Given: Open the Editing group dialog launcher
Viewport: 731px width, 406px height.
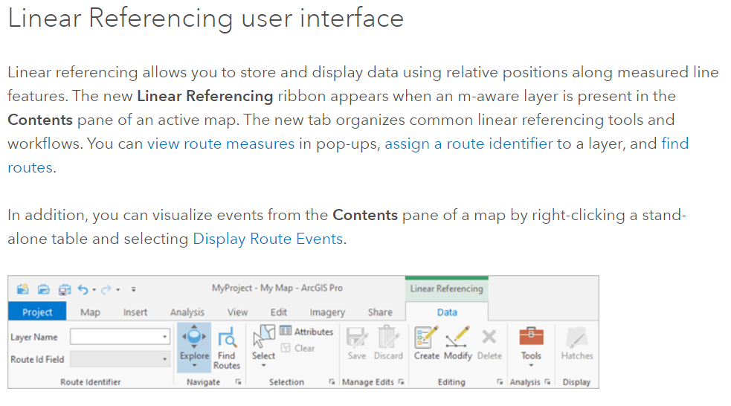Looking at the screenshot, I should click(x=499, y=381).
